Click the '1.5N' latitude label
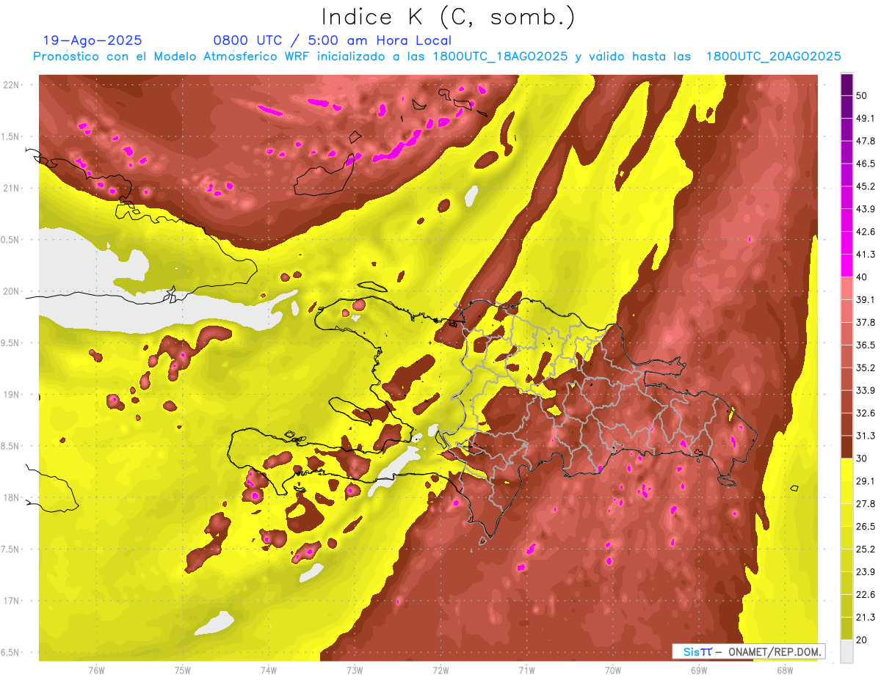This screenshot has width=881, height=680. (12, 136)
